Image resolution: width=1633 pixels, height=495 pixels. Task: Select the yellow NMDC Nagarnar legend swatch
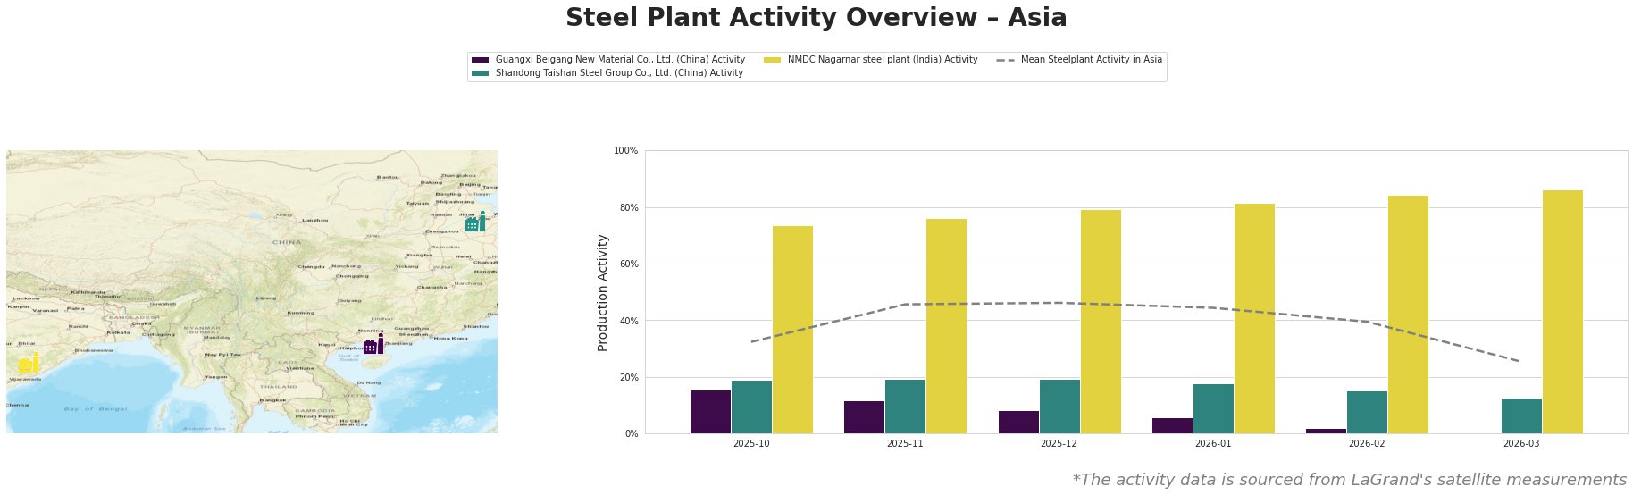pos(772,60)
